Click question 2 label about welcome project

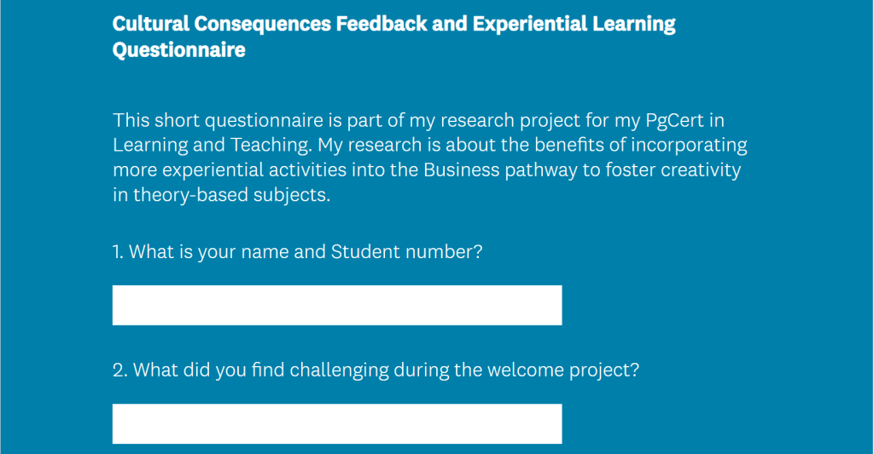376,370
